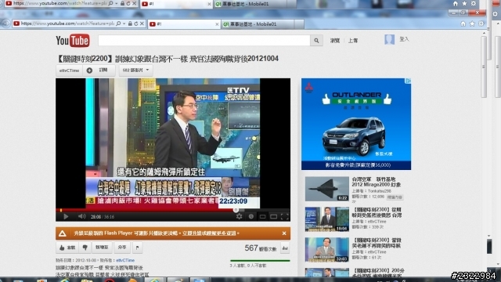
Task: Switch to the small player size
Action: 263,216
